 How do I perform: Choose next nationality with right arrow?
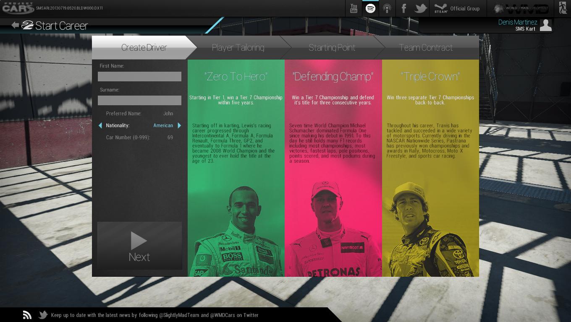coord(179,125)
